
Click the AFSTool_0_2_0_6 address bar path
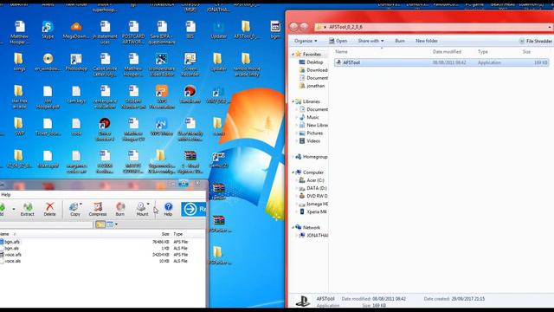coord(345,27)
